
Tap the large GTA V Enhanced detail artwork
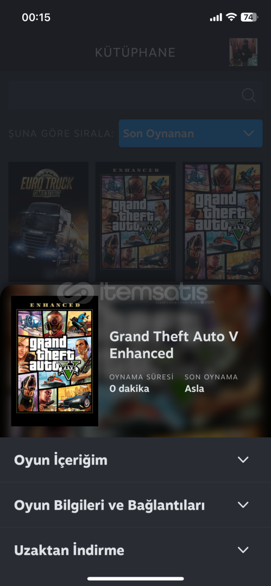click(55, 361)
